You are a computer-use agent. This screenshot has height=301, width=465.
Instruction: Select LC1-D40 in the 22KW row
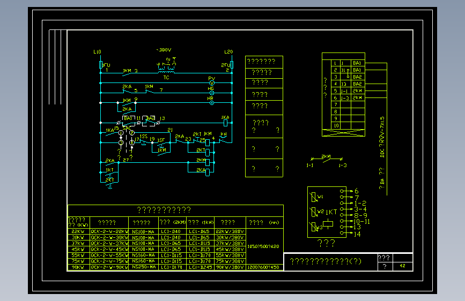(172, 231)
